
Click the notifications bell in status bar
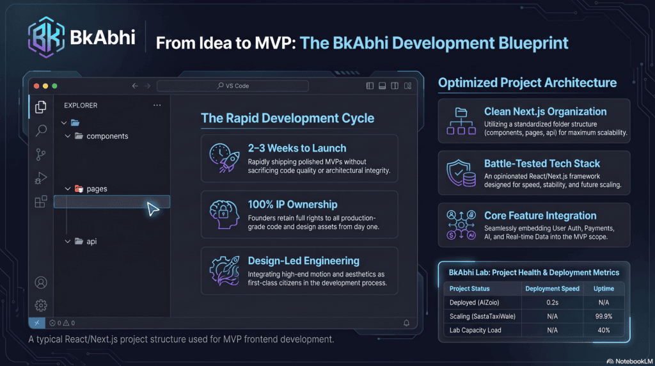(x=406, y=323)
